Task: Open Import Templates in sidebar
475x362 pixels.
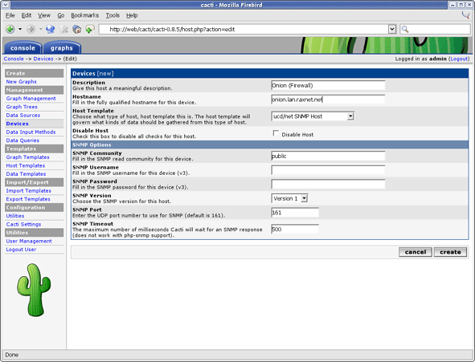Action: [x=28, y=191]
